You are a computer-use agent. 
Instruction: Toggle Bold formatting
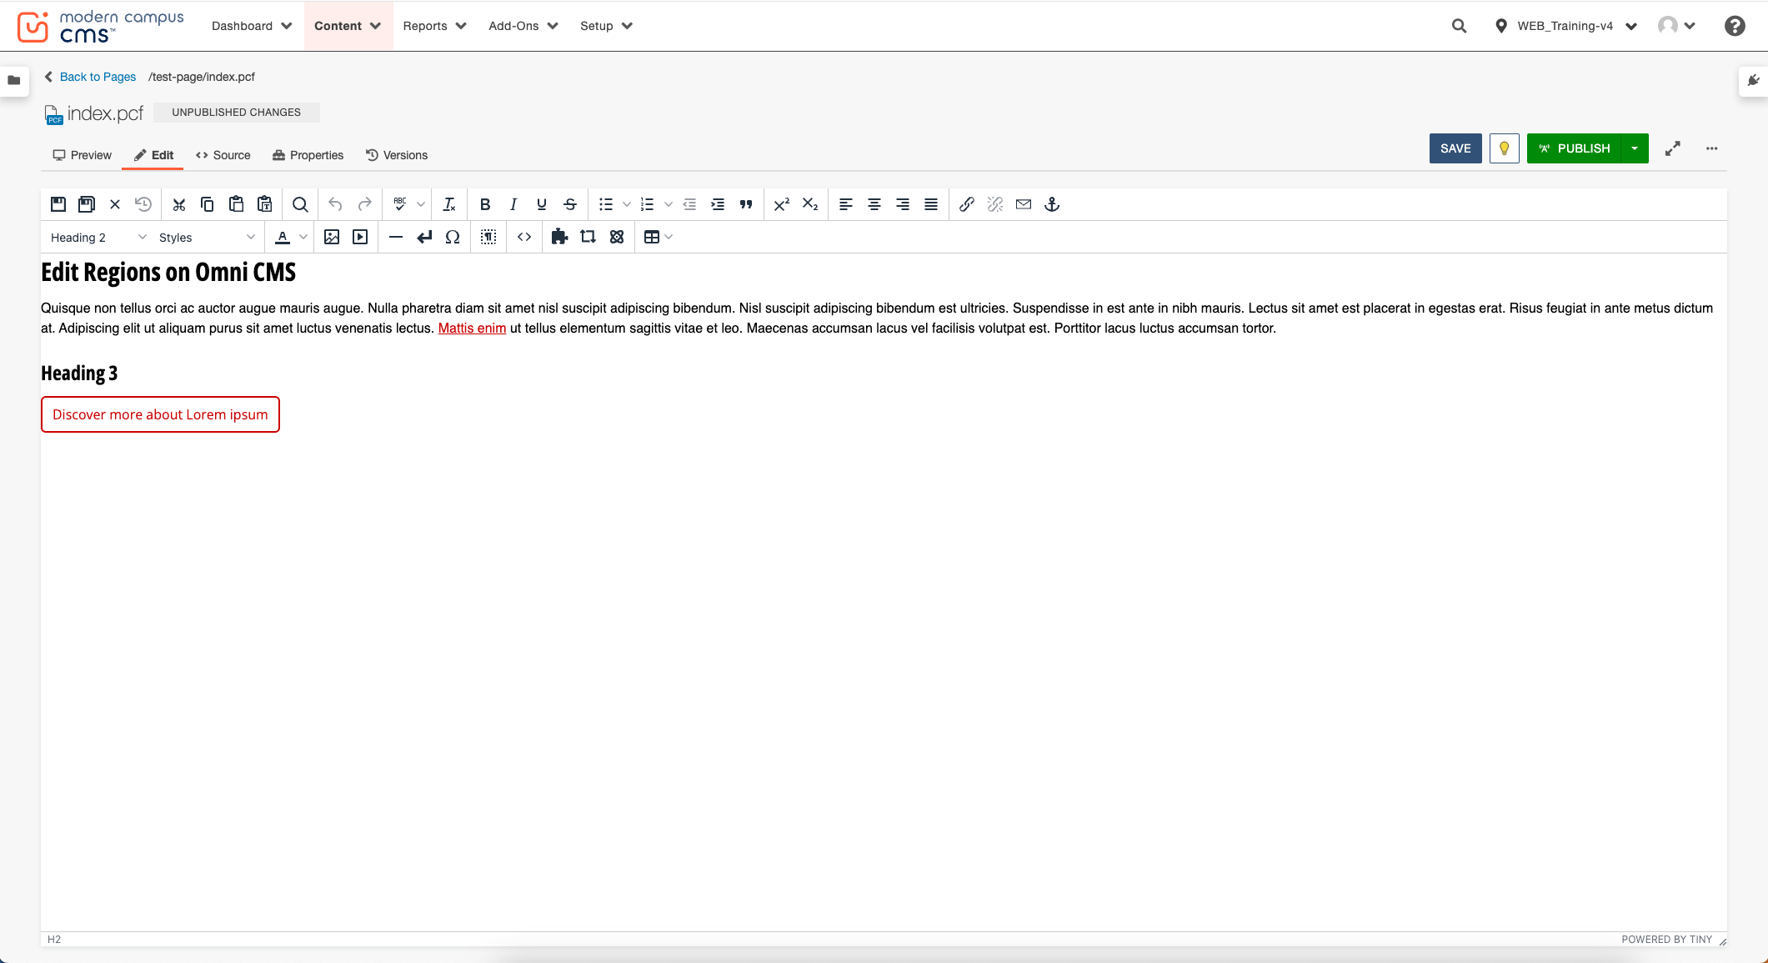click(x=485, y=204)
